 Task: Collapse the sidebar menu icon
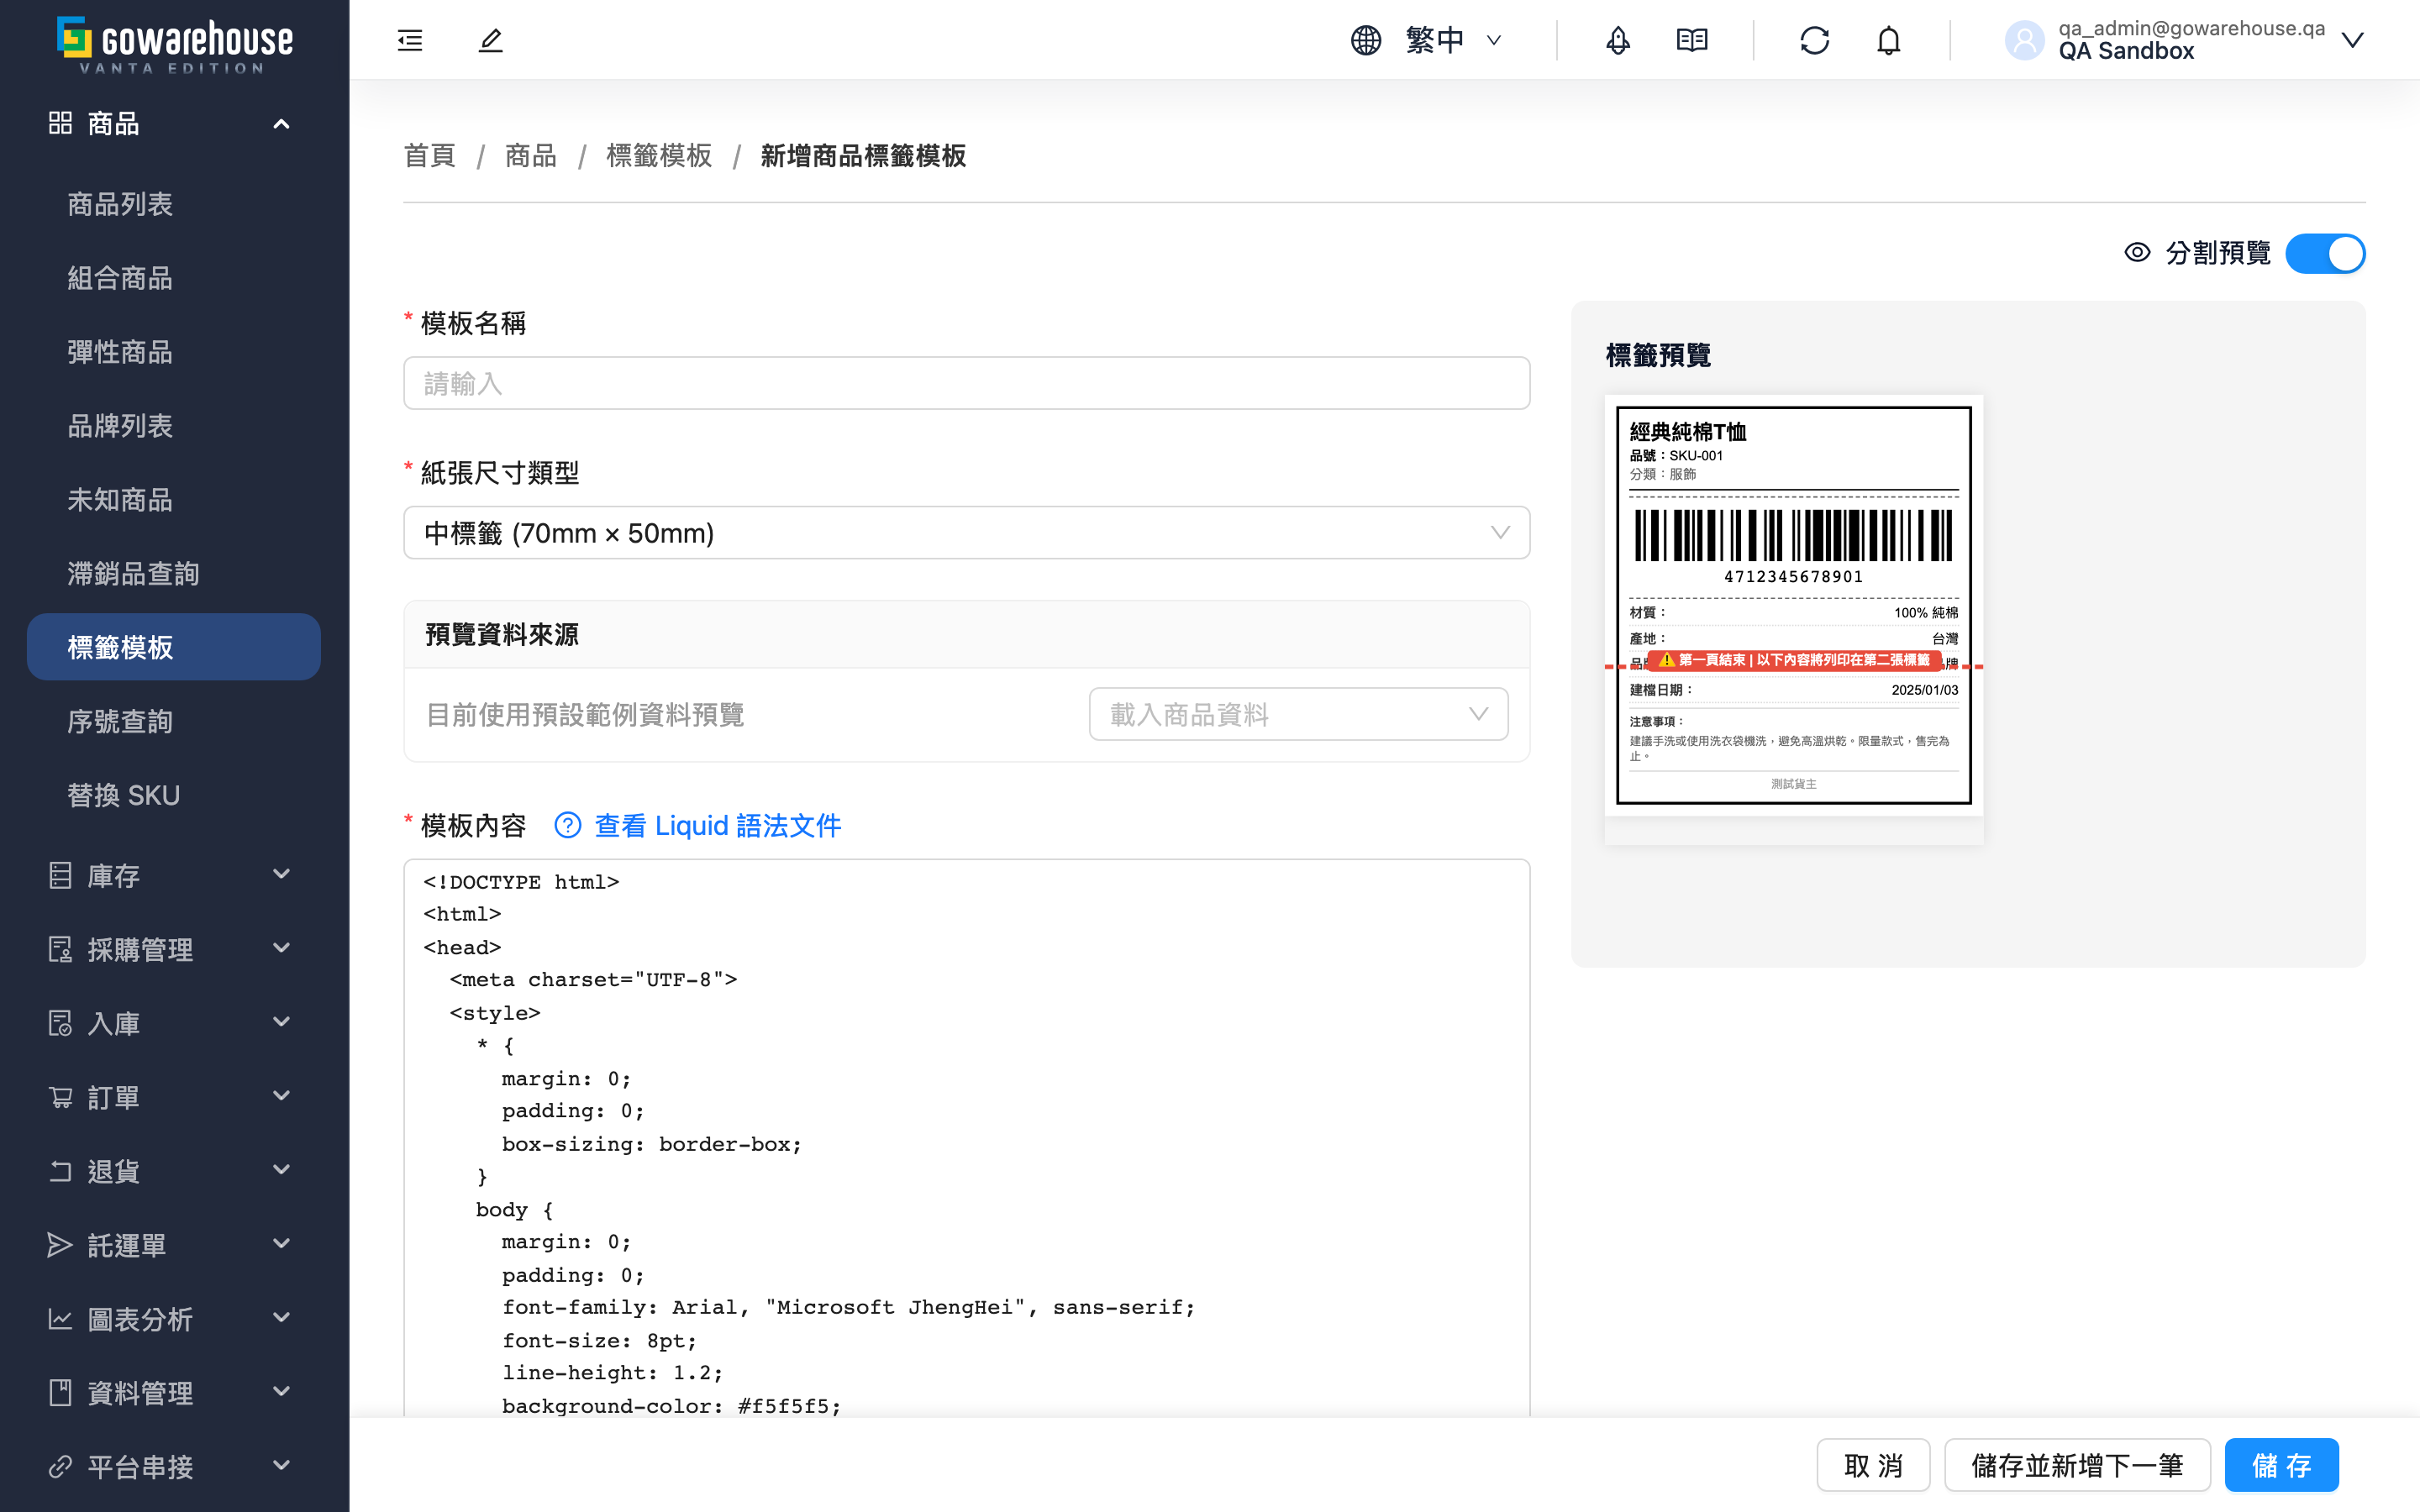click(x=410, y=40)
